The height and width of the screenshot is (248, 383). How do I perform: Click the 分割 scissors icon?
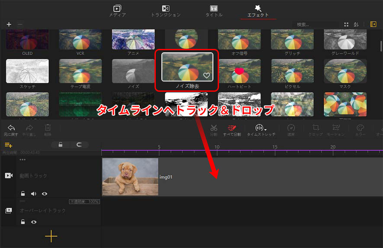pyautogui.click(x=214, y=128)
